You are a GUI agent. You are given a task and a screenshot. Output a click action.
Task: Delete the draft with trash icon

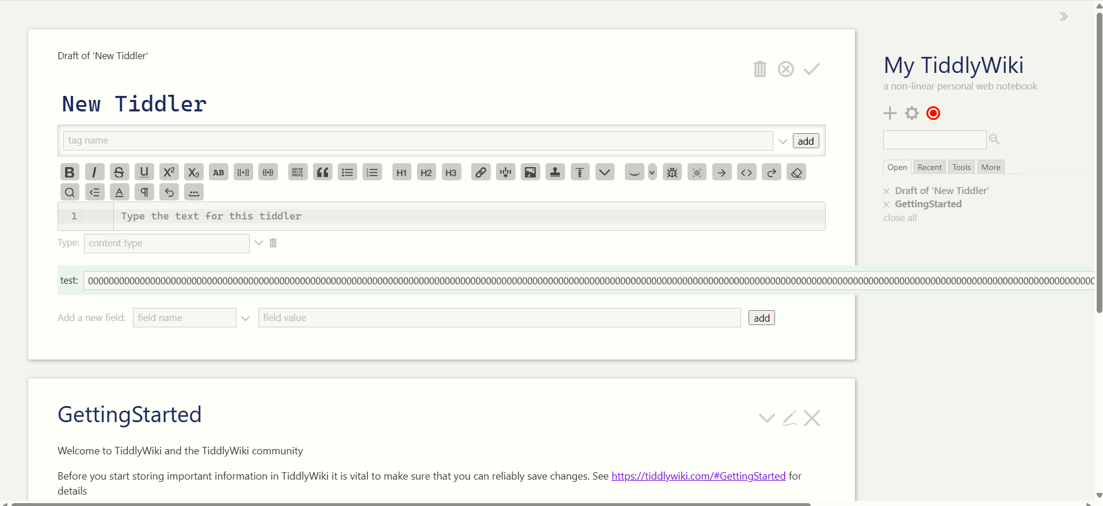tap(759, 69)
